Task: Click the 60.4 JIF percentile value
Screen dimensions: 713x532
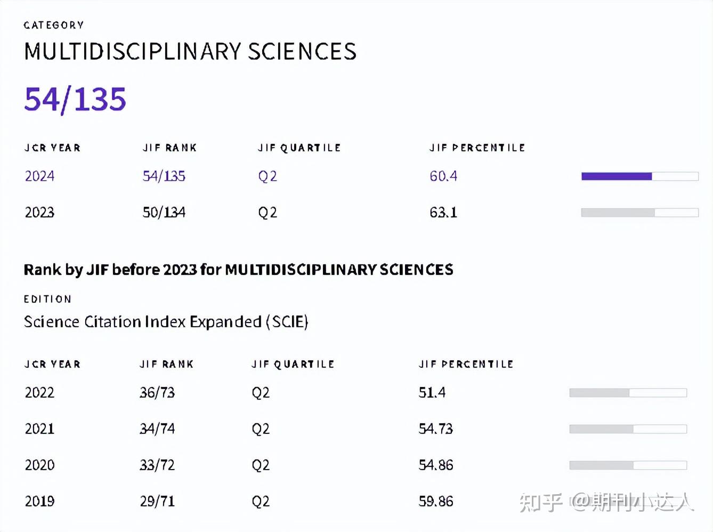Action: click(443, 176)
